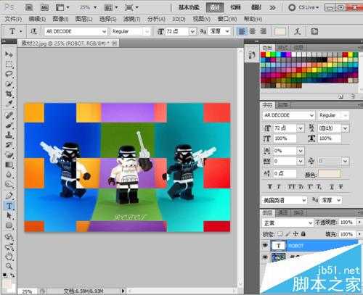The height and width of the screenshot is (295, 363).
Task: Select the Rectangle shape tool
Action: (x=9, y=225)
